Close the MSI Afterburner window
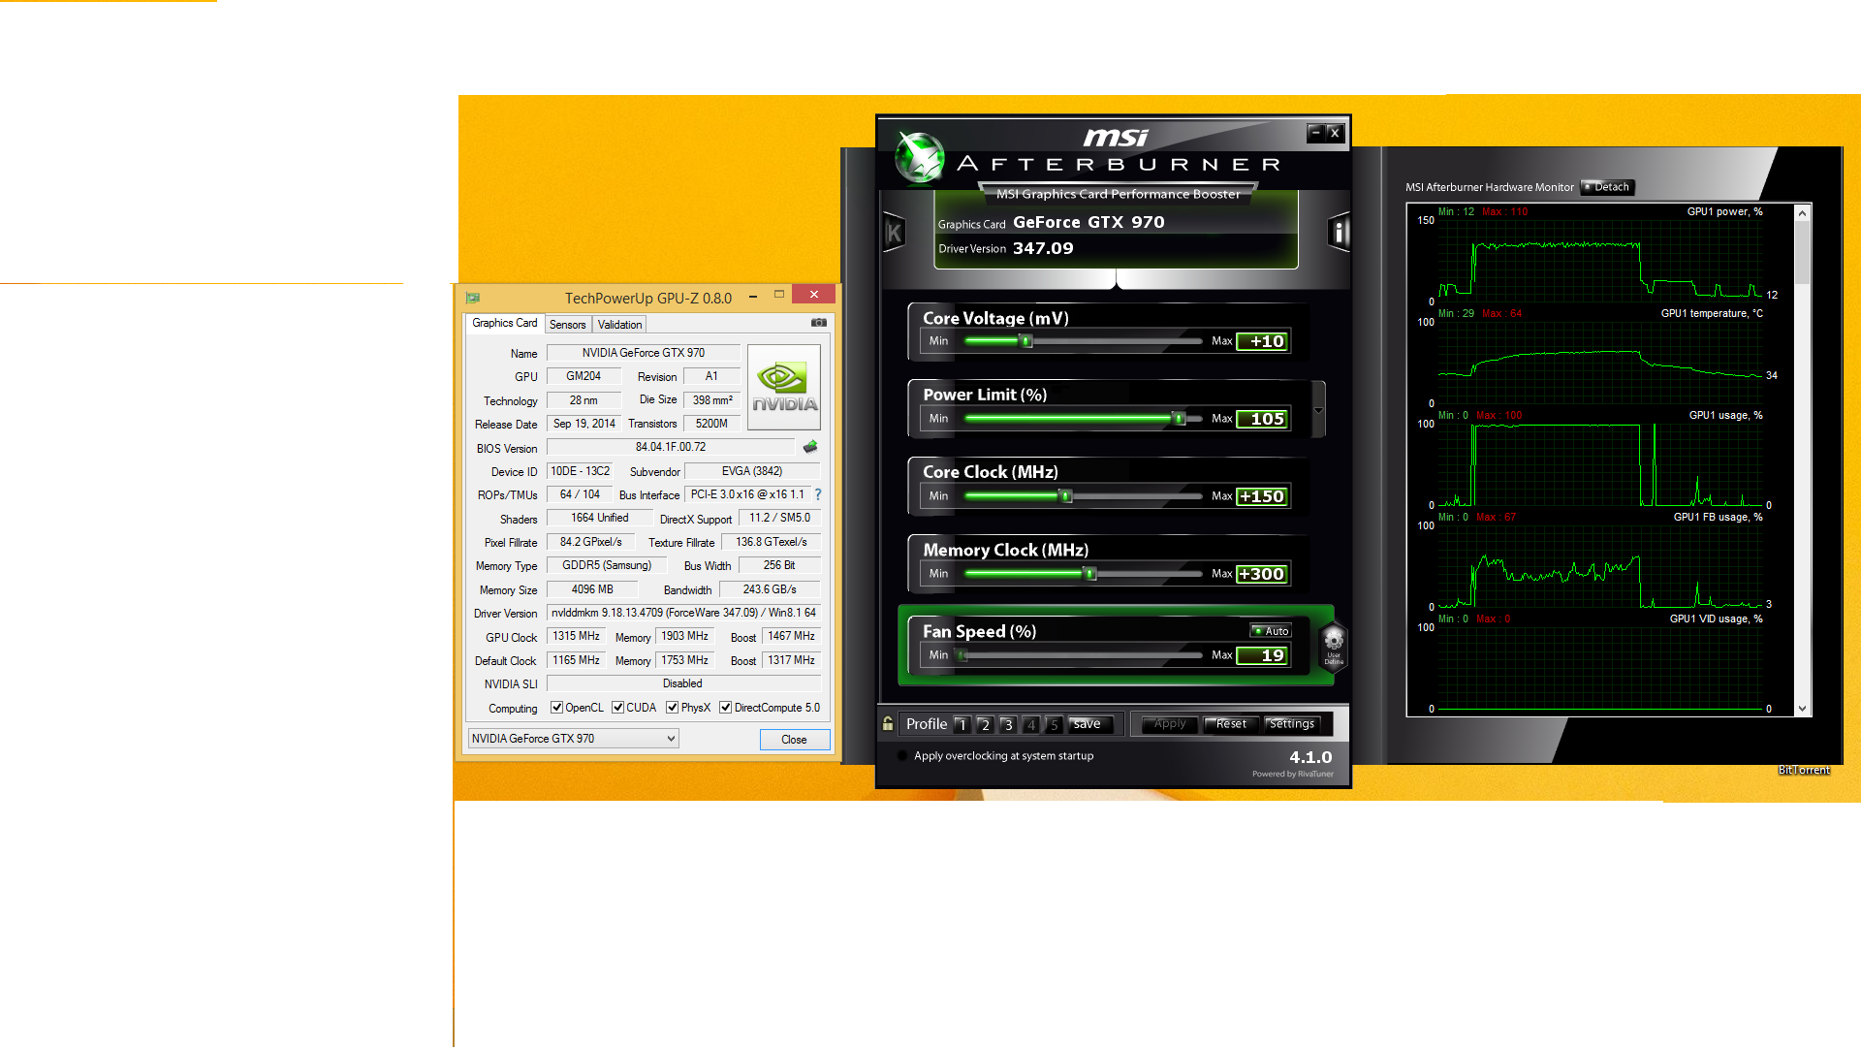Screen dimensions: 1861x1047 1335,133
